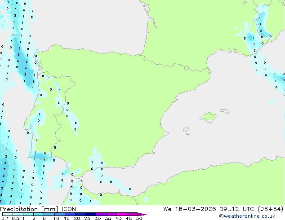Click the 1–2 mm legend color swatch
This screenshot has height=220, width=285.
[x=28, y=214]
